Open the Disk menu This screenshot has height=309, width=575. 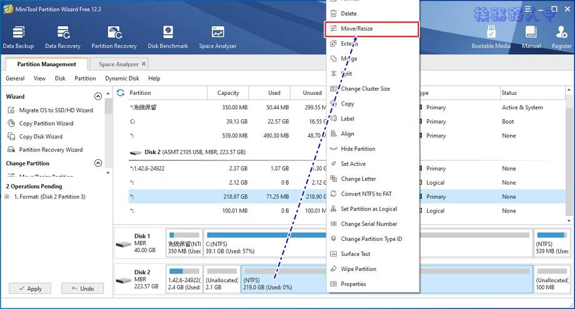click(60, 79)
